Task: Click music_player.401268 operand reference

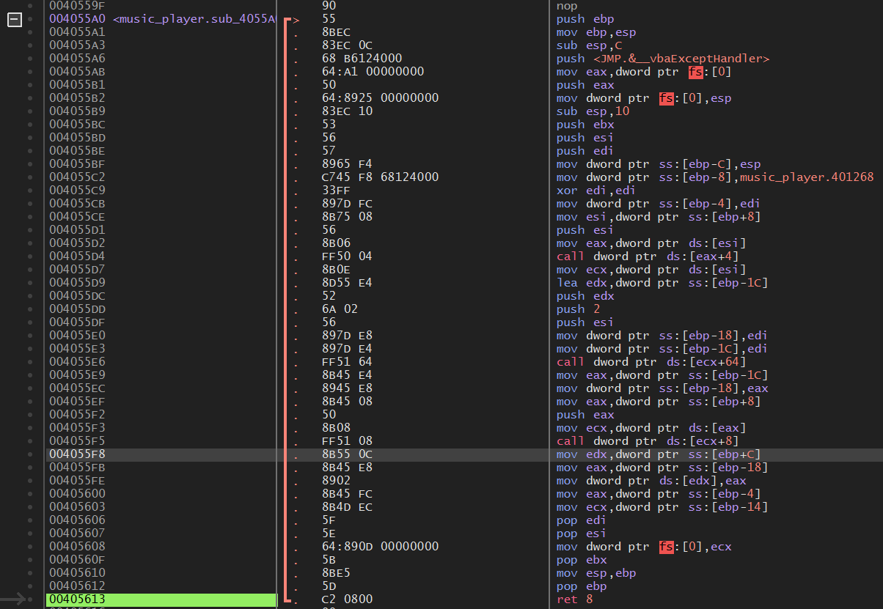Action: (807, 177)
